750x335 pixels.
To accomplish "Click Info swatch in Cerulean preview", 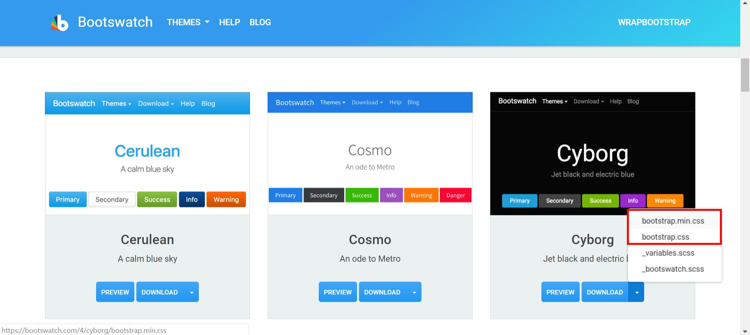I will coord(191,199).
